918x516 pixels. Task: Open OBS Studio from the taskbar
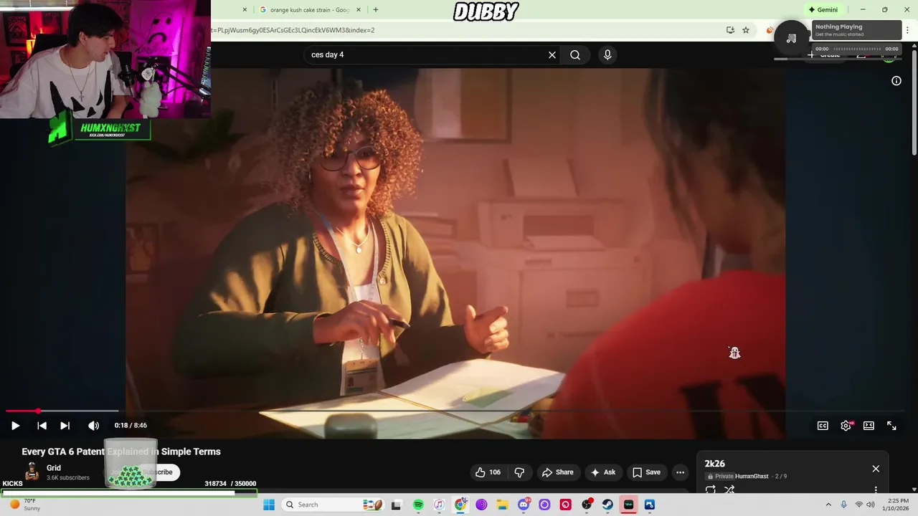click(x=587, y=505)
